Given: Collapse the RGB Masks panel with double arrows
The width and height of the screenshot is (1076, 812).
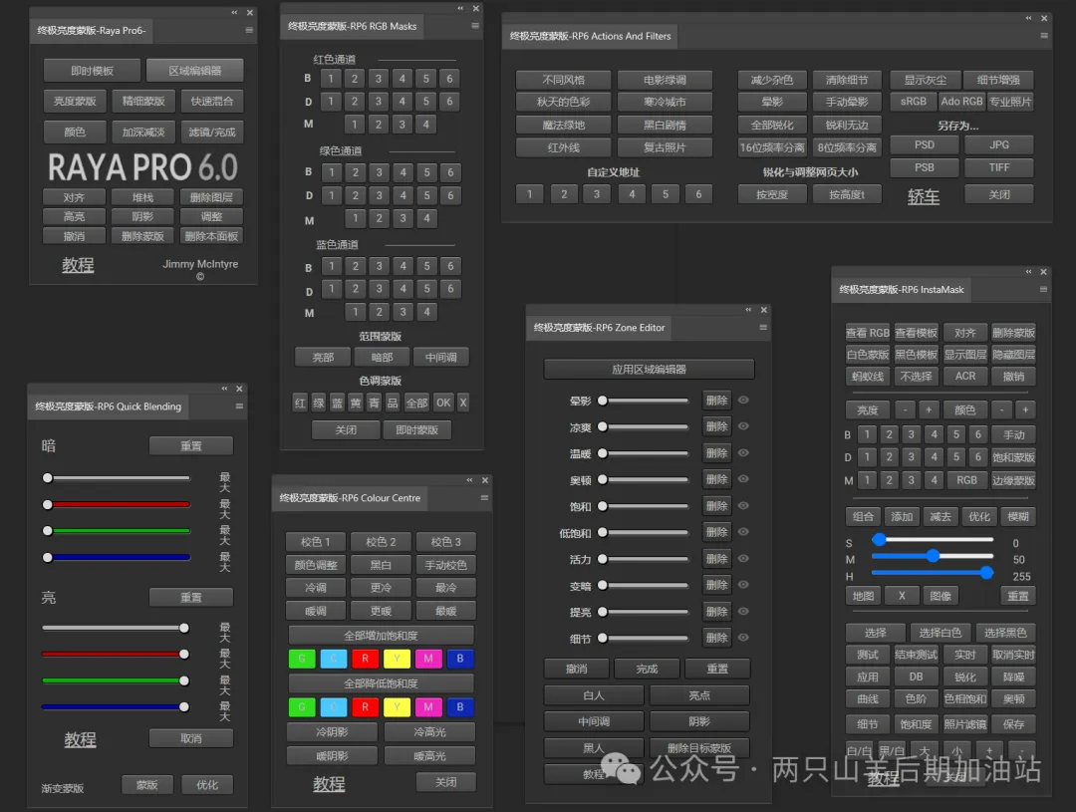Looking at the screenshot, I should (460, 8).
